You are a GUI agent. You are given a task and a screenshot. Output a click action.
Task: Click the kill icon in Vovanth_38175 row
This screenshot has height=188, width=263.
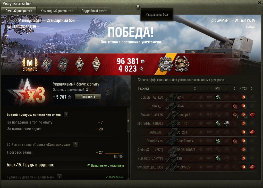point(252,115)
